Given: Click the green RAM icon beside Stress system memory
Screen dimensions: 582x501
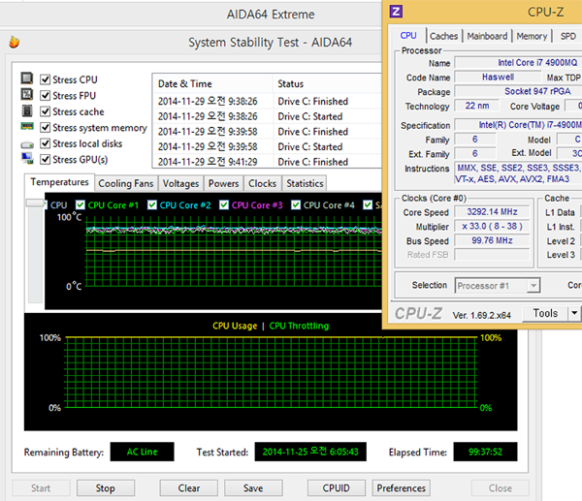Looking at the screenshot, I should (x=27, y=126).
